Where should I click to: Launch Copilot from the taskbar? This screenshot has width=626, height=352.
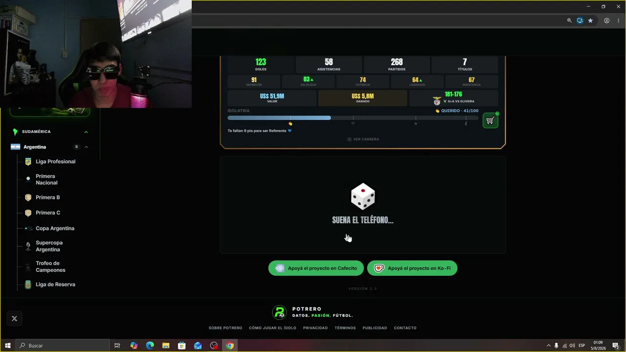point(134,346)
